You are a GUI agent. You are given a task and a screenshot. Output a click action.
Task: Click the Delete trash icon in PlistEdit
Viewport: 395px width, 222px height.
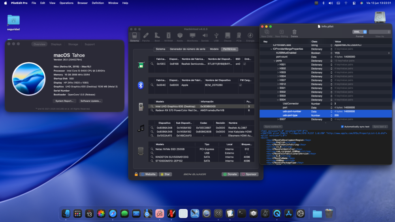(x=294, y=33)
